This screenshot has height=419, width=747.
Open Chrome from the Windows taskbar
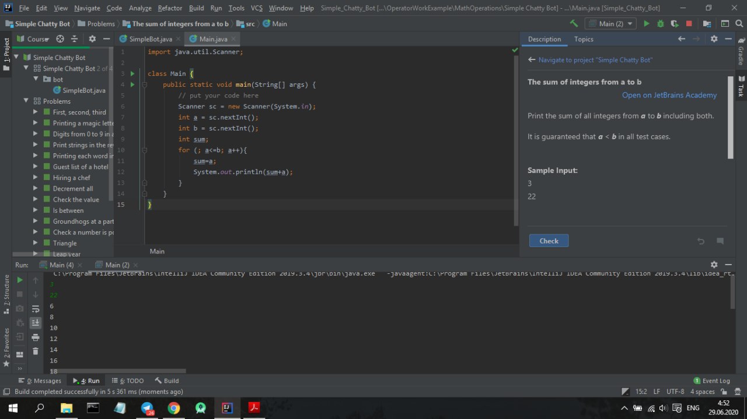click(x=174, y=408)
